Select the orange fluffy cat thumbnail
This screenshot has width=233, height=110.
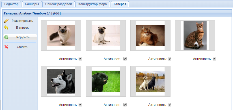pyautogui.click(x=150, y=35)
